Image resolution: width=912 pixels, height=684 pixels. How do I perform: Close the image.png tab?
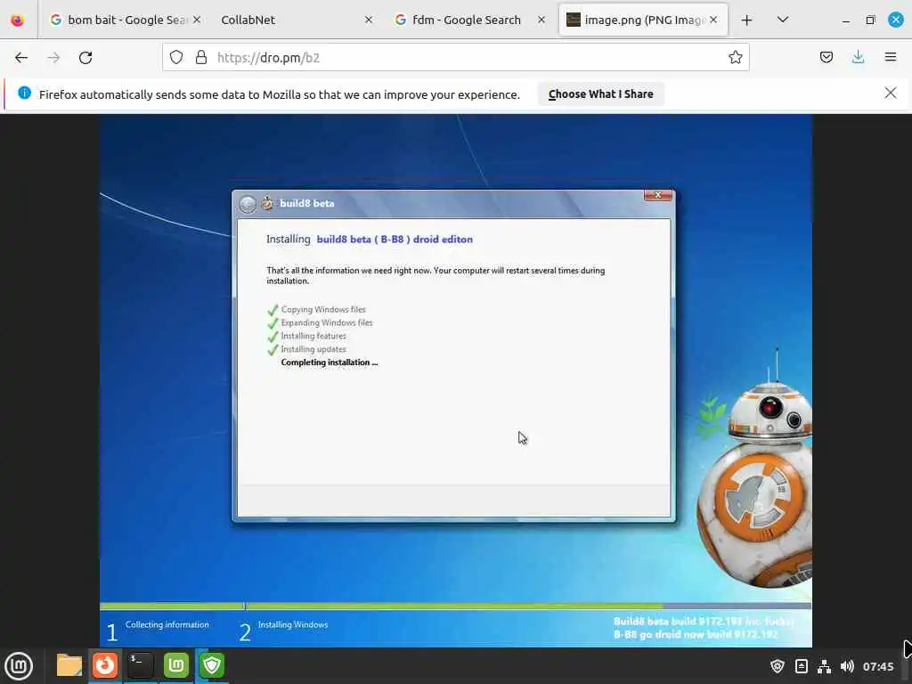713,20
